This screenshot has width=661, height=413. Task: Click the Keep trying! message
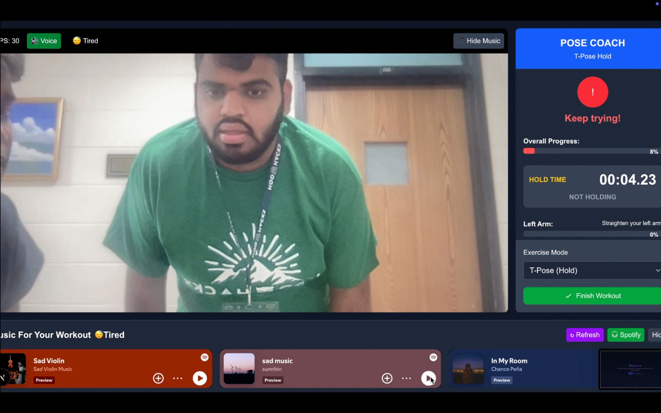tap(592, 118)
